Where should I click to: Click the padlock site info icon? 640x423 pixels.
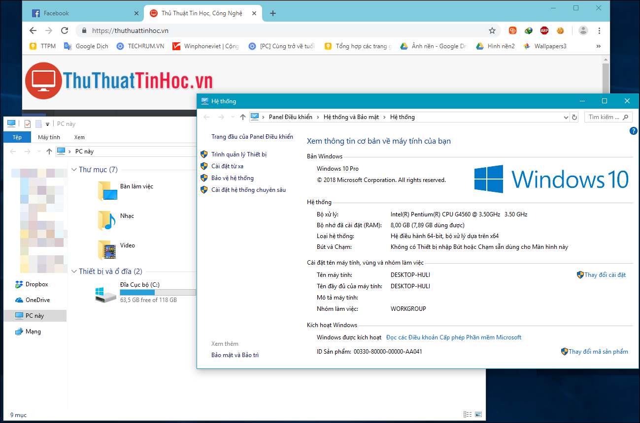[x=84, y=30]
